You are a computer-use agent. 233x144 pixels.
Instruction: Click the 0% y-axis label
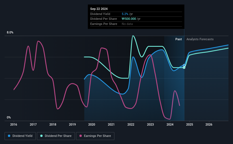(x=9, y=117)
